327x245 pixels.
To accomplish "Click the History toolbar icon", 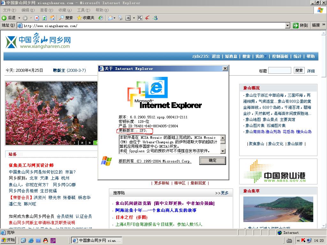I will click(x=101, y=18).
